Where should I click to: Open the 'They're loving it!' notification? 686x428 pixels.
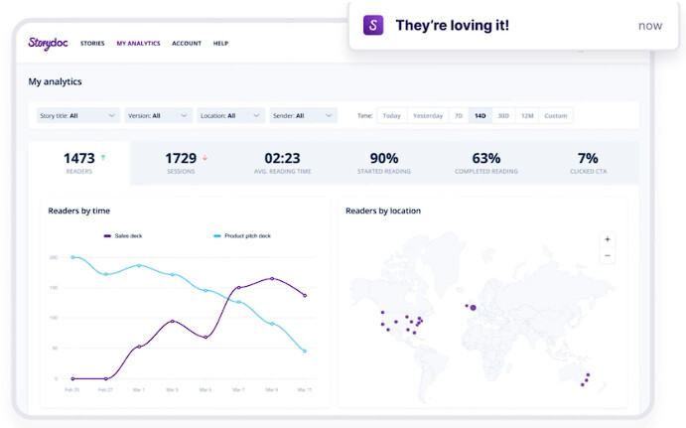[x=513, y=26]
